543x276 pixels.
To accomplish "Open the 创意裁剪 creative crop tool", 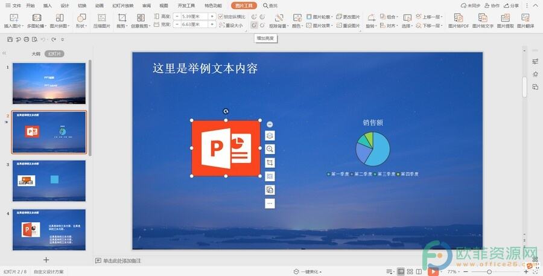I will [141, 21].
